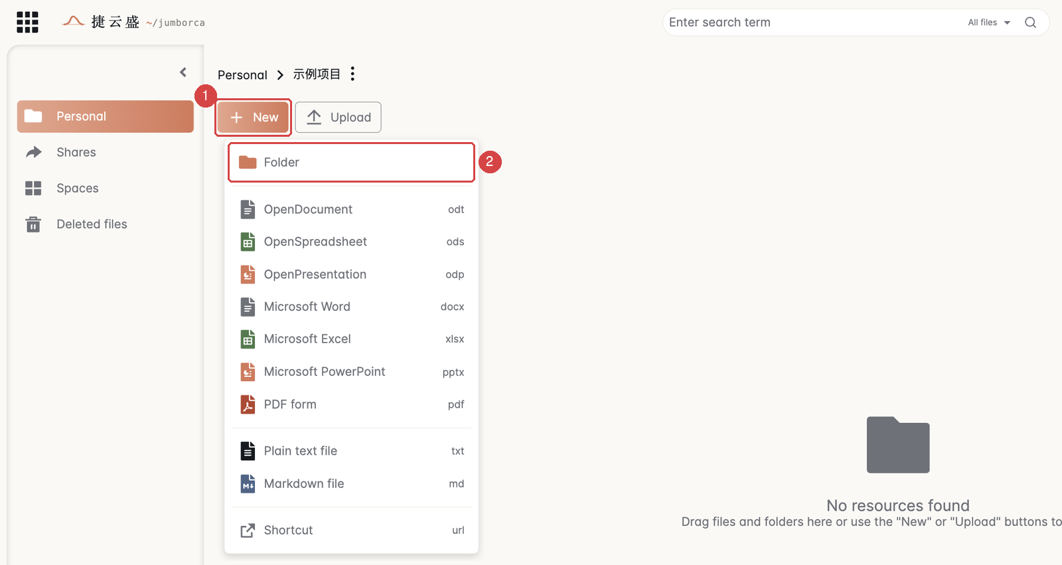Create a new Shortcut url
The image size is (1062, 565).
click(351, 530)
